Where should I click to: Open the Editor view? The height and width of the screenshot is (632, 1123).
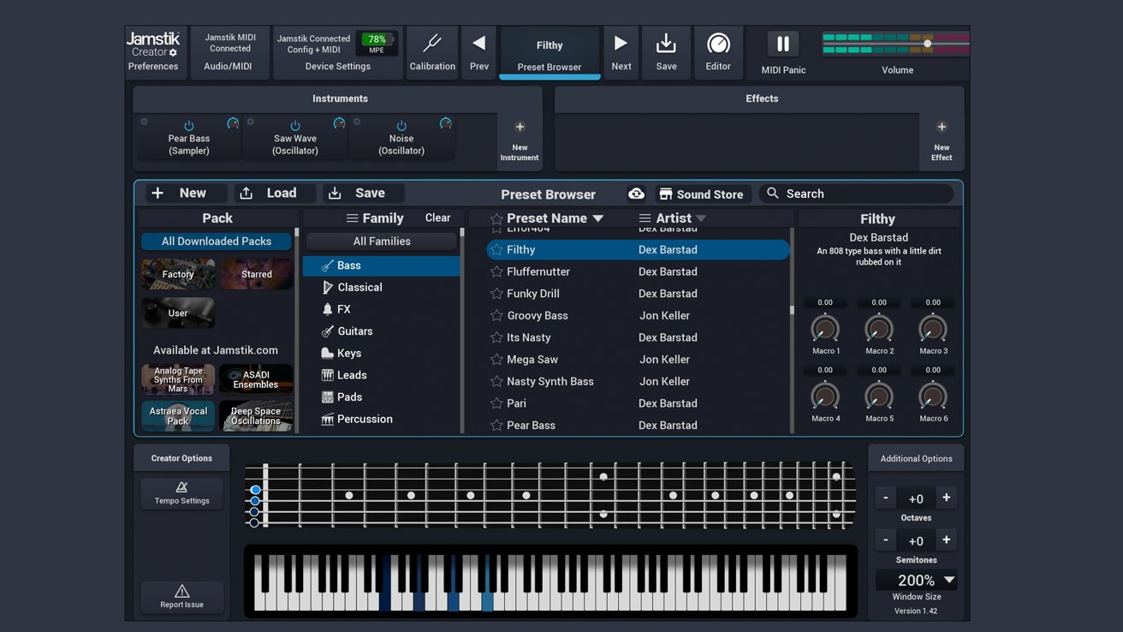tap(718, 52)
